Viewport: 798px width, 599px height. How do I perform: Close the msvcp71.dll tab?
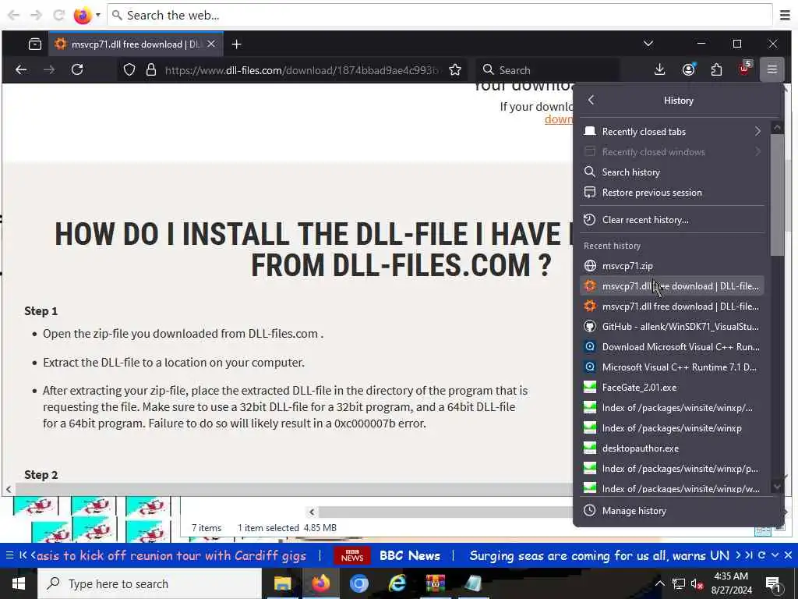pos(211,44)
